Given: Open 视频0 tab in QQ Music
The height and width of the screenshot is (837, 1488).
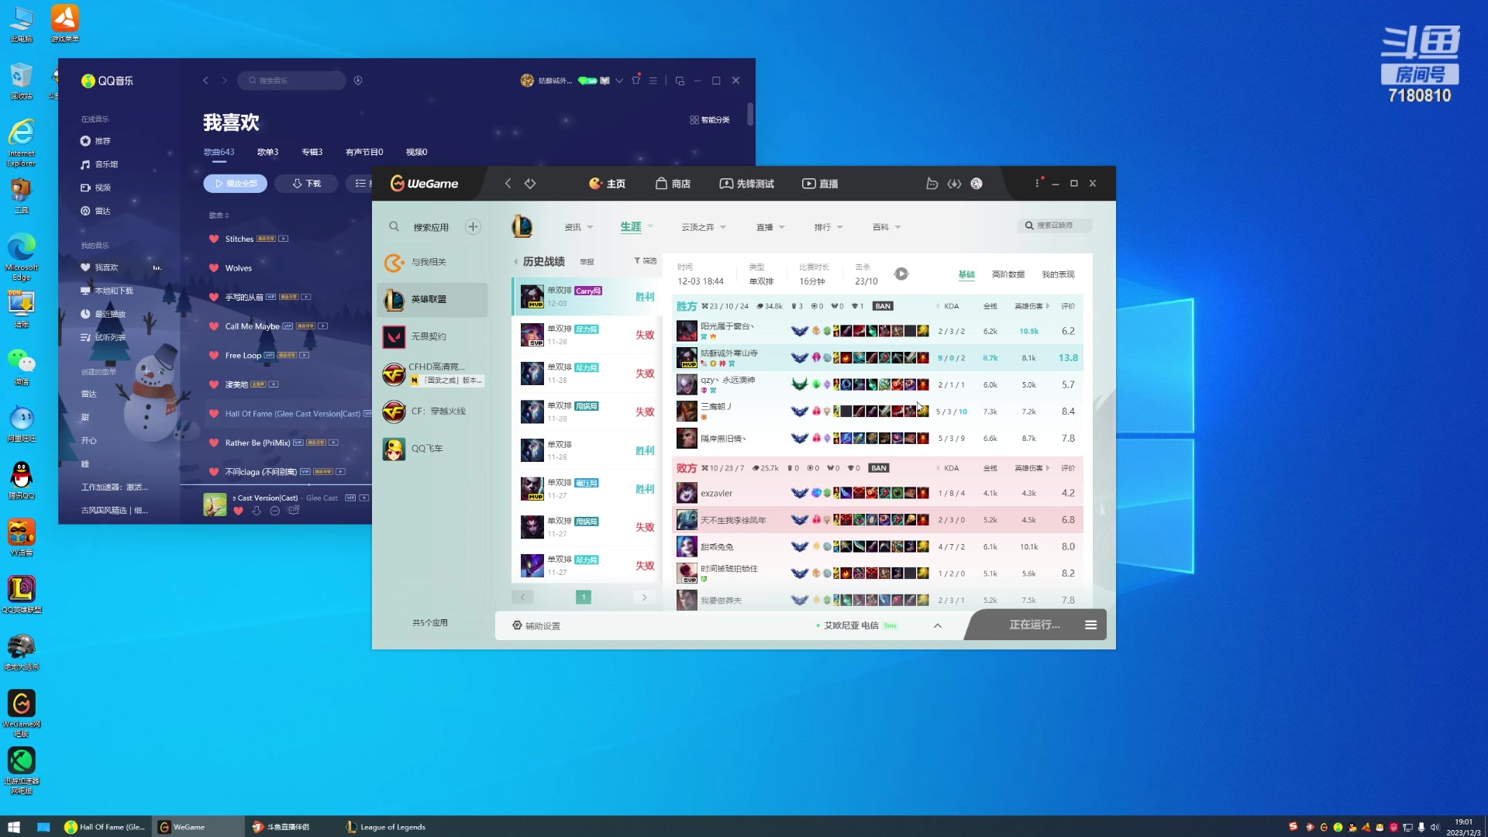Looking at the screenshot, I should pyautogui.click(x=416, y=153).
